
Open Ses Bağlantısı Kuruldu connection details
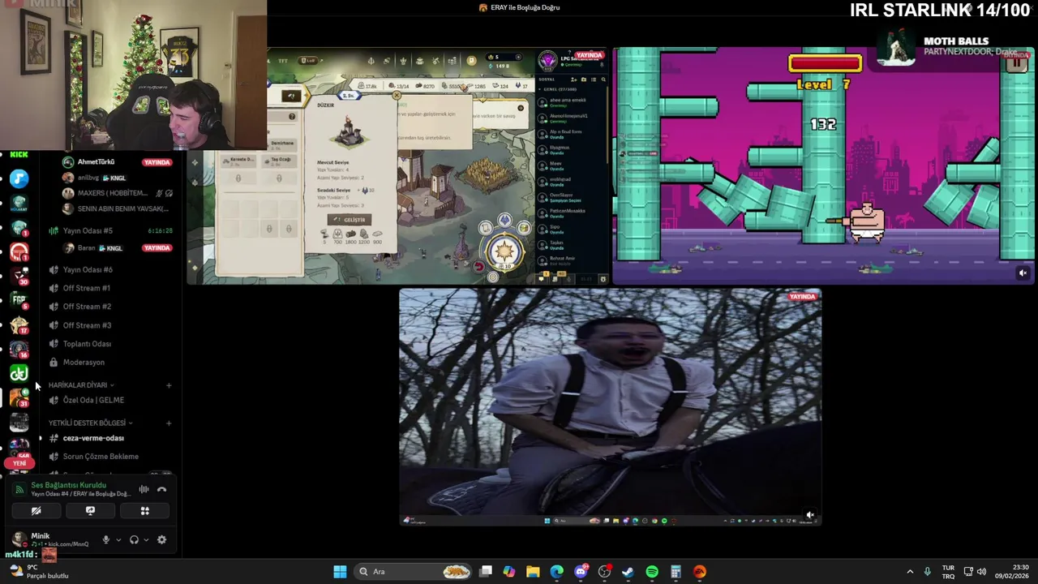click(69, 485)
